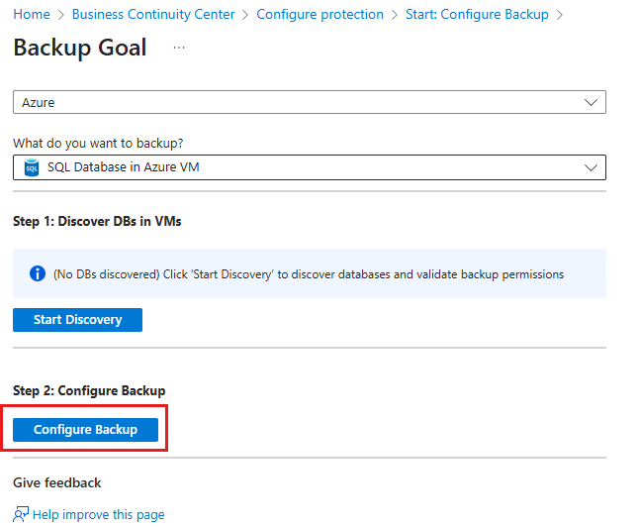The height and width of the screenshot is (527, 639).
Task: Expand the Azure dropdown chevron
Action: (x=592, y=103)
